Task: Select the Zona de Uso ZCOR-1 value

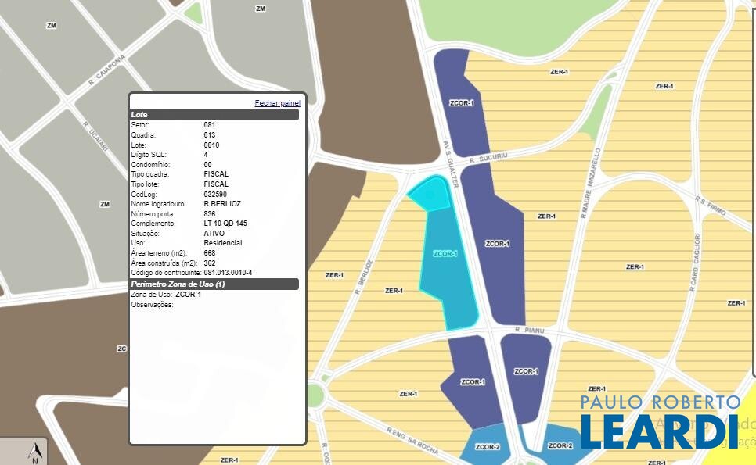Action: click(189, 295)
